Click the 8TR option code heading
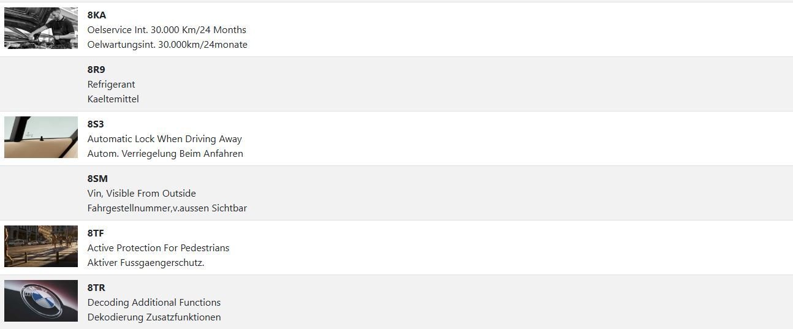The width and height of the screenshot is (793, 329). pos(96,288)
